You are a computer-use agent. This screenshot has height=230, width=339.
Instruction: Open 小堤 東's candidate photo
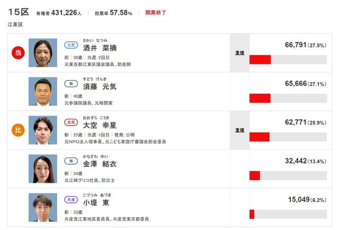pyautogui.click(x=42, y=207)
